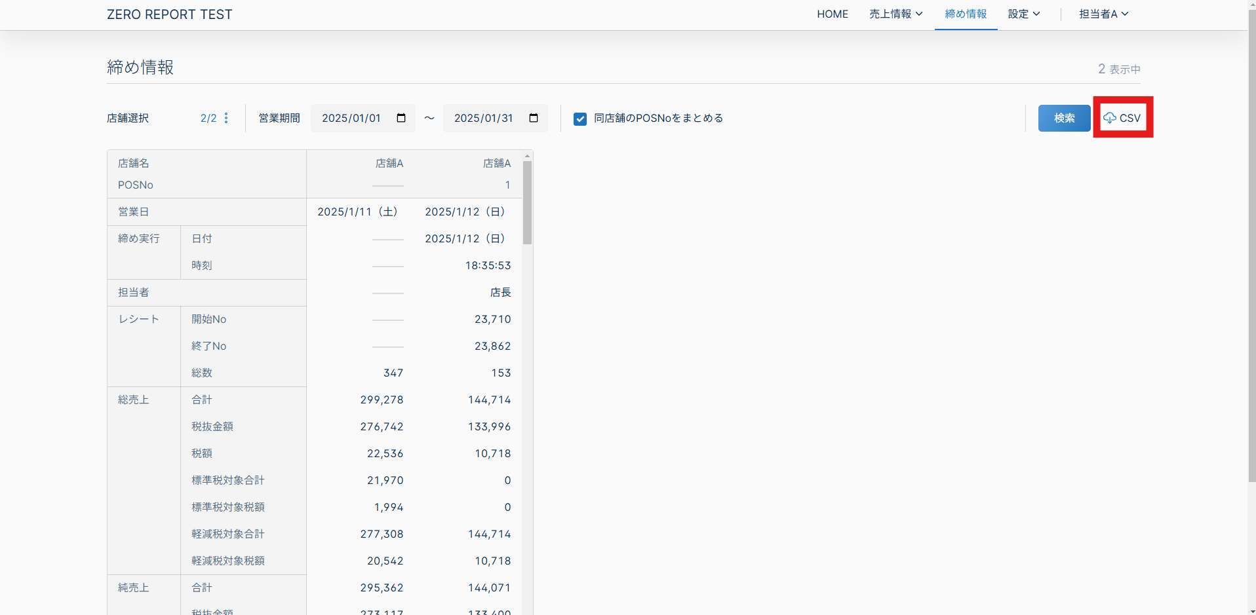1256x615 pixels.
Task: Open the three-dot store selection menu
Action: click(226, 118)
